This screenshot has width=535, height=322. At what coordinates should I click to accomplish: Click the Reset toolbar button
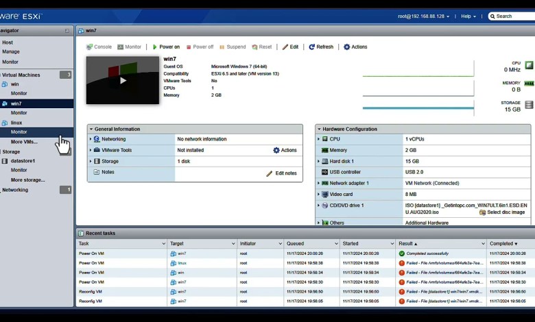coord(262,47)
